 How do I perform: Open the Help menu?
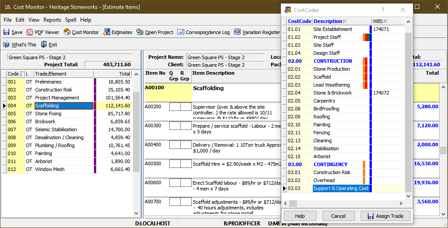pyautogui.click(x=86, y=20)
